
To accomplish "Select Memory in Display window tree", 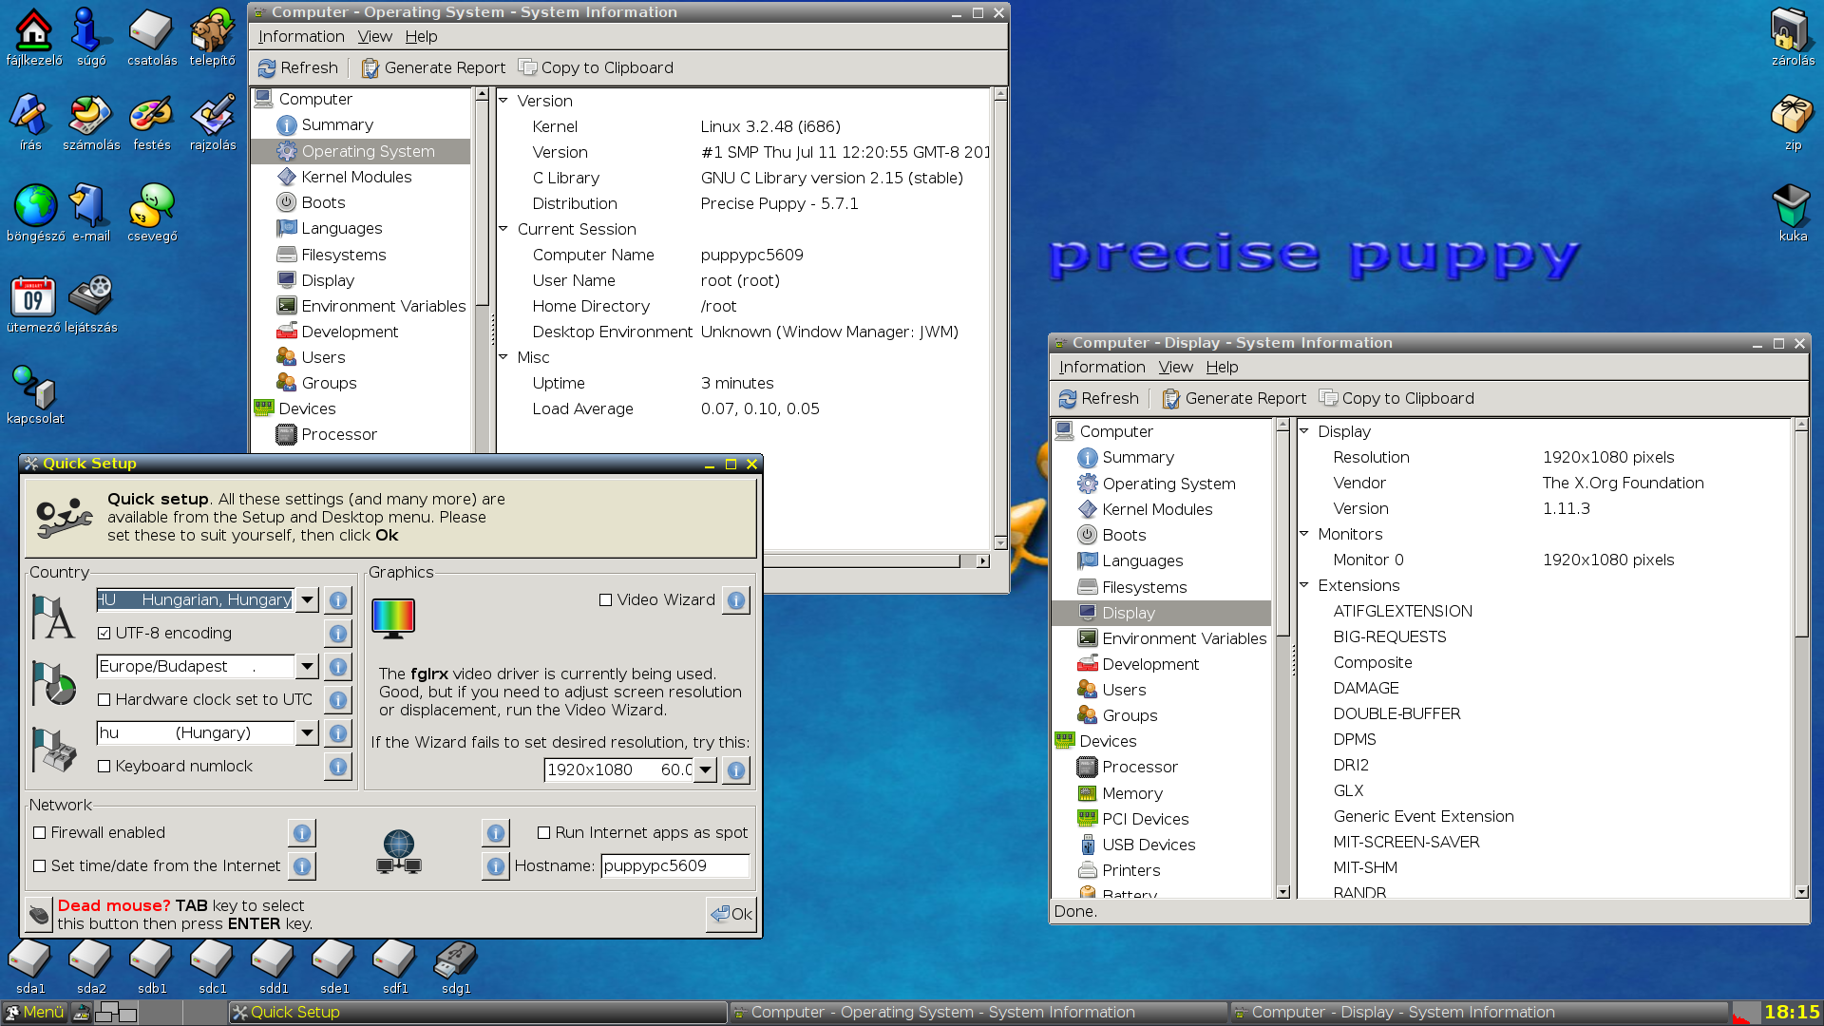I will tap(1131, 793).
